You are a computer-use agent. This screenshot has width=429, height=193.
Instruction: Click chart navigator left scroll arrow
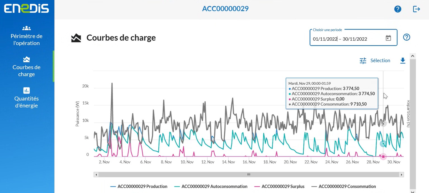click(96, 175)
